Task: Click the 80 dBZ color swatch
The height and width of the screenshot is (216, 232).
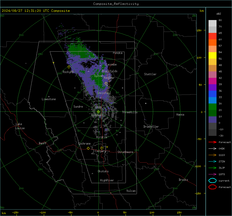Action: 212,23
